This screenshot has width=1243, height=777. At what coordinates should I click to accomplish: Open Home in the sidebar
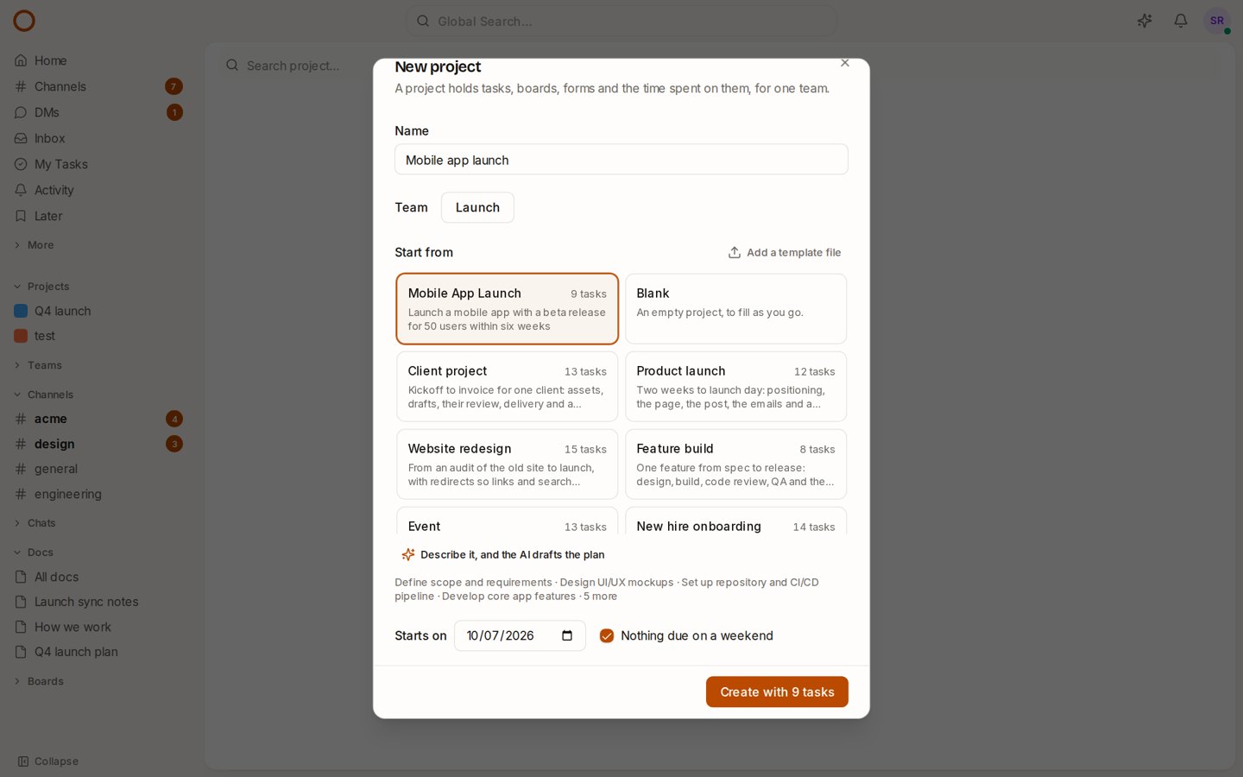[x=99, y=60]
